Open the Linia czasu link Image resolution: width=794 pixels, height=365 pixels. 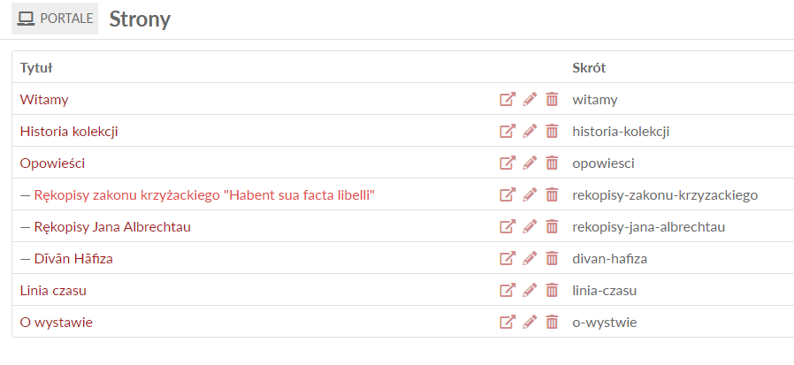[53, 291]
